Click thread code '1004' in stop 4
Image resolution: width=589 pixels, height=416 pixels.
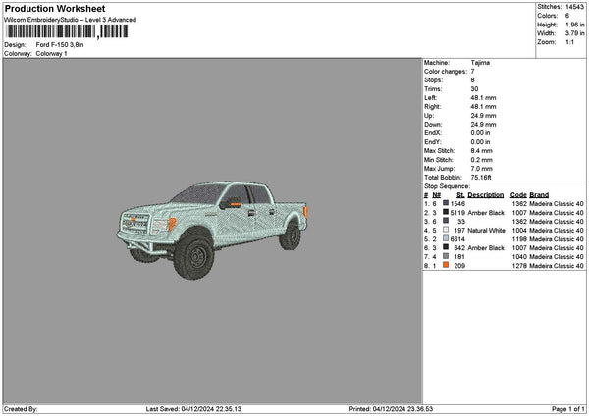[519, 231]
